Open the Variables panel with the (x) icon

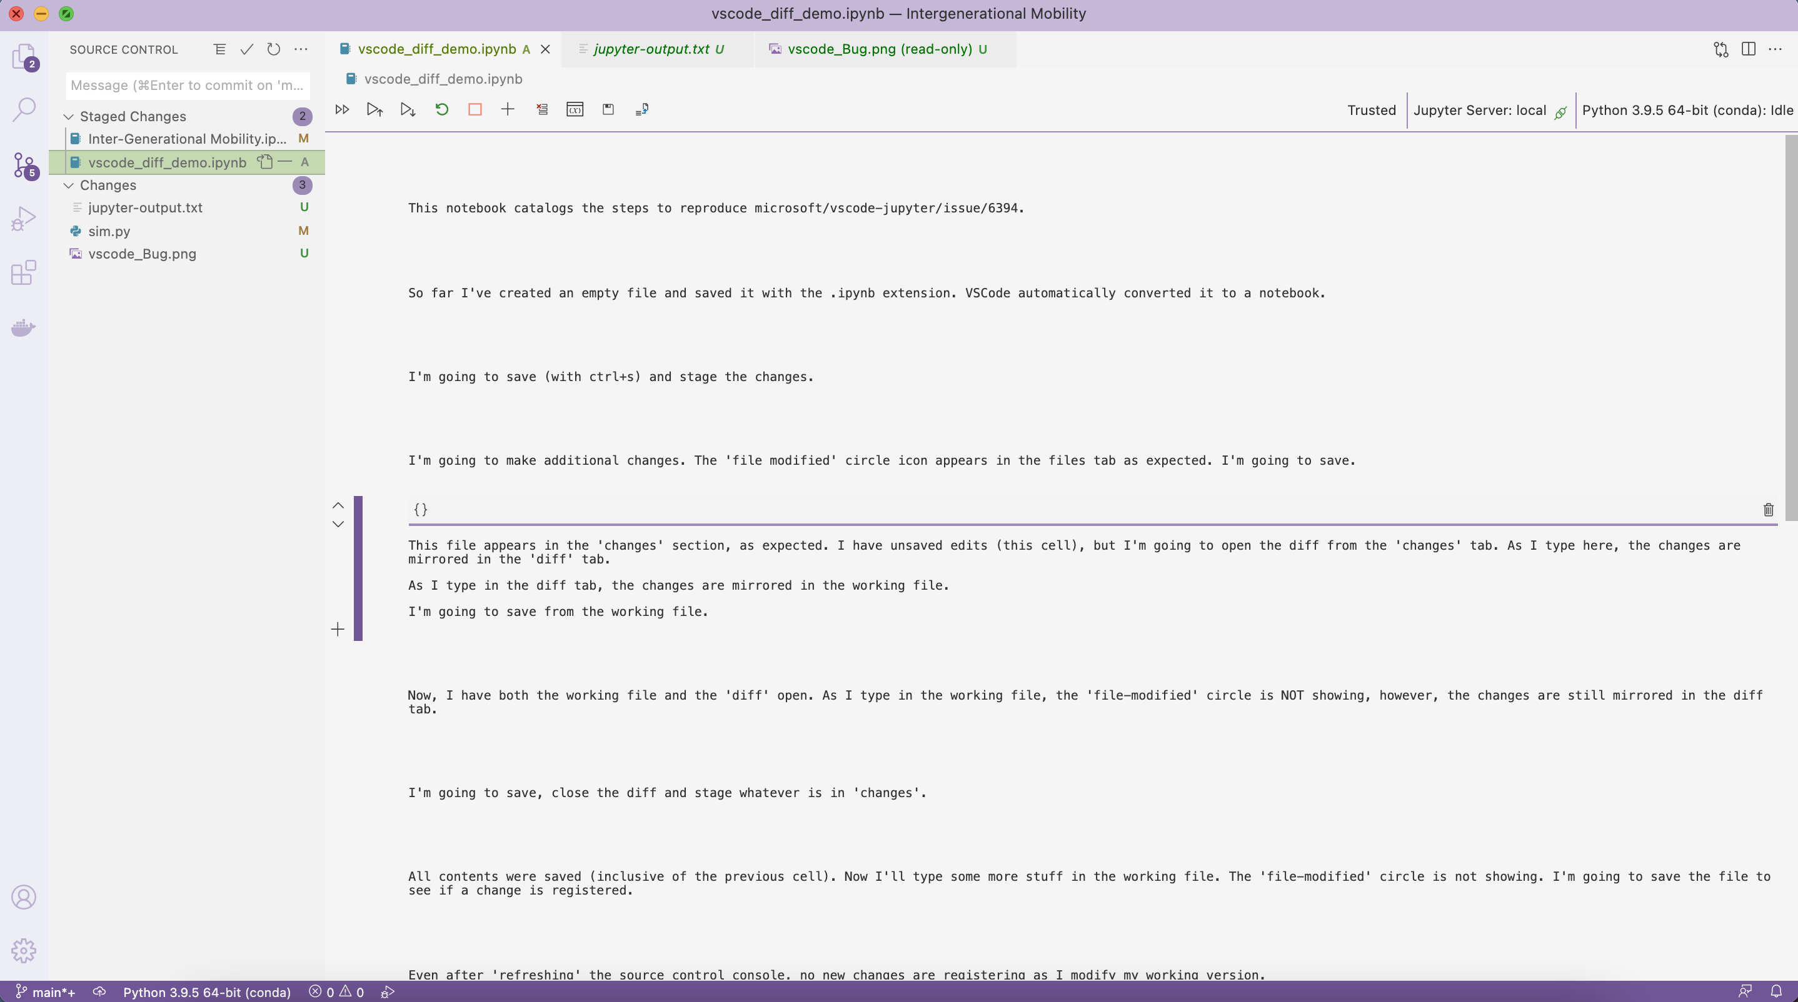coord(575,109)
